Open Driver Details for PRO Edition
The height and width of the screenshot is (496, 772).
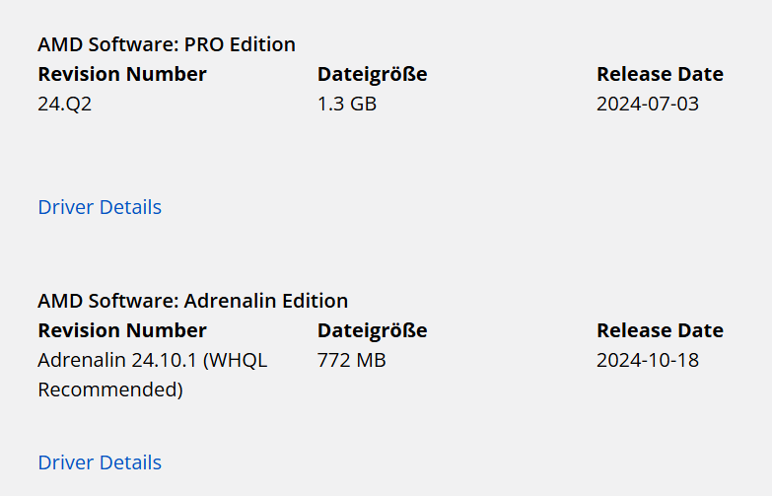(x=100, y=207)
